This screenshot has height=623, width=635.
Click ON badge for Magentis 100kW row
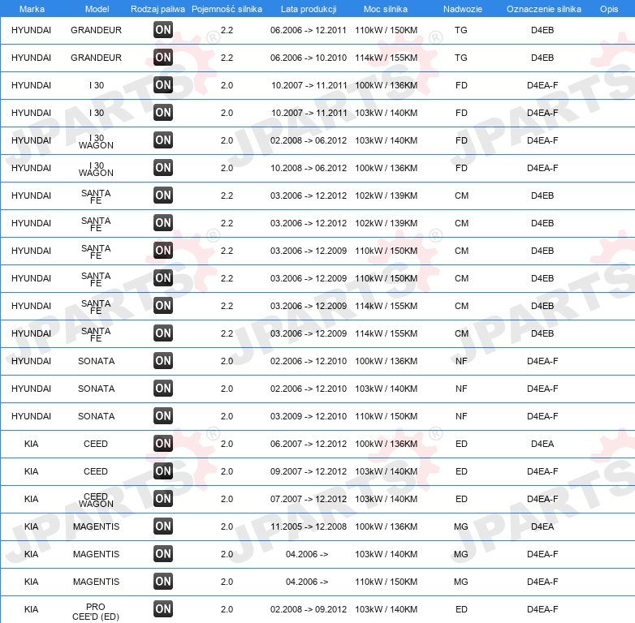click(163, 526)
